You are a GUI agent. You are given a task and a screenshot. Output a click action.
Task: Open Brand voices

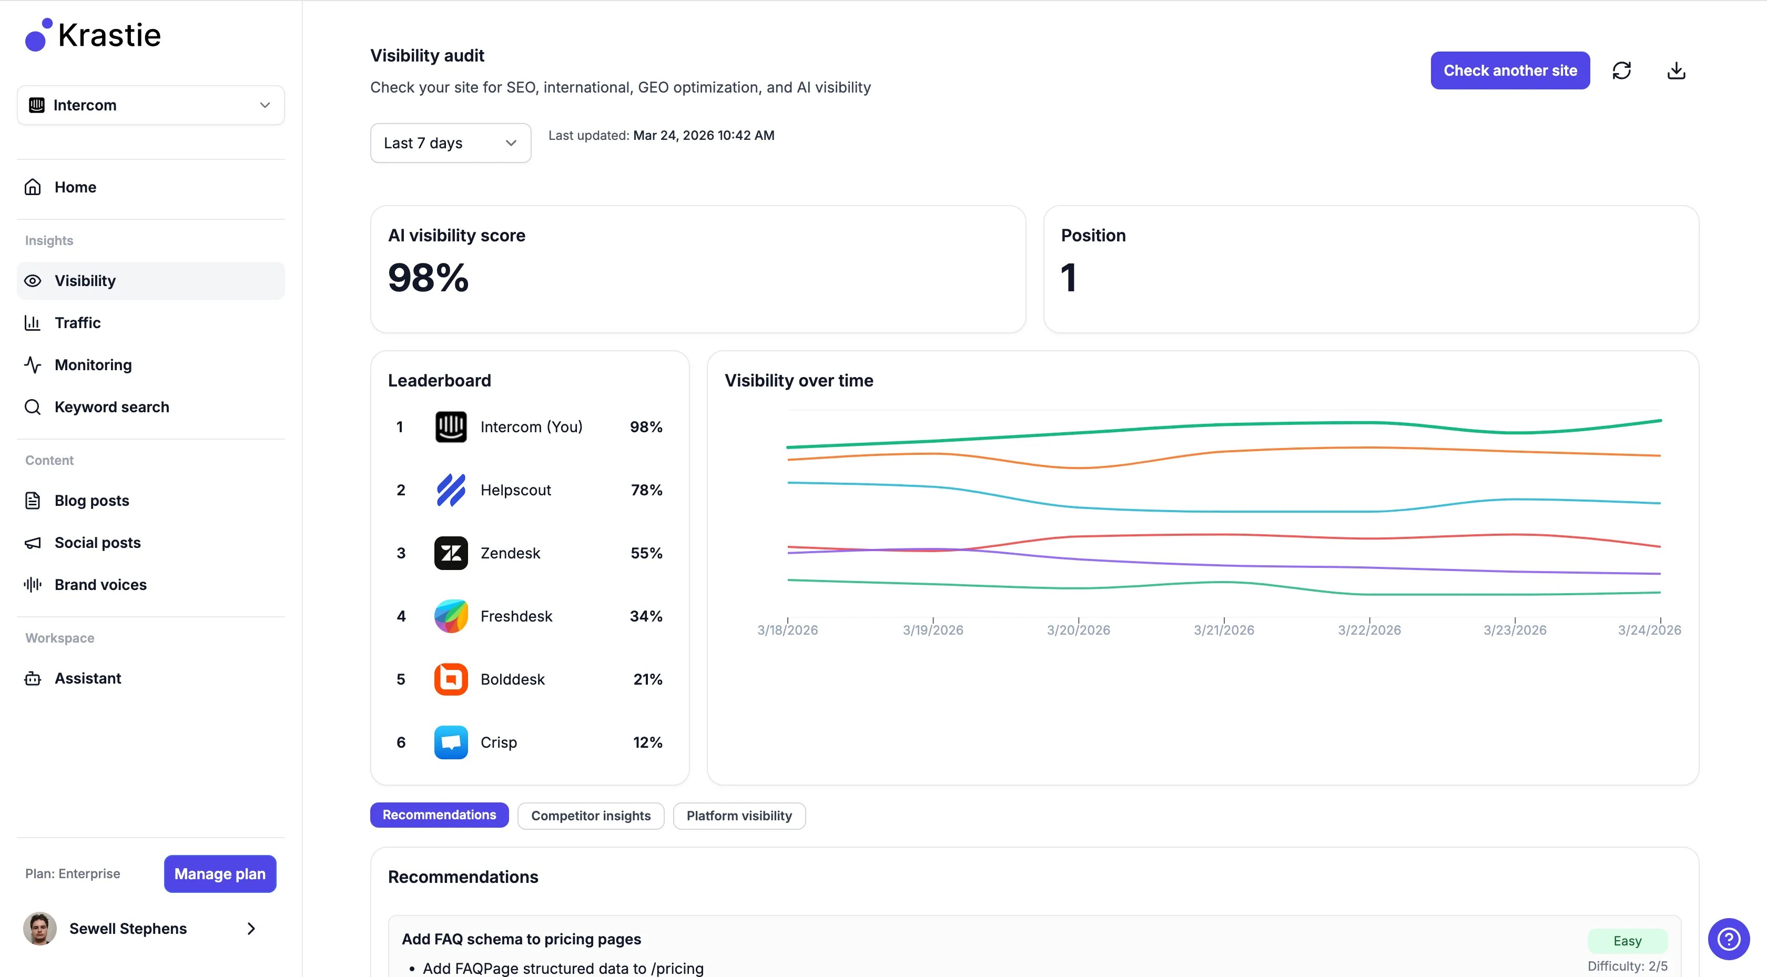point(150,585)
